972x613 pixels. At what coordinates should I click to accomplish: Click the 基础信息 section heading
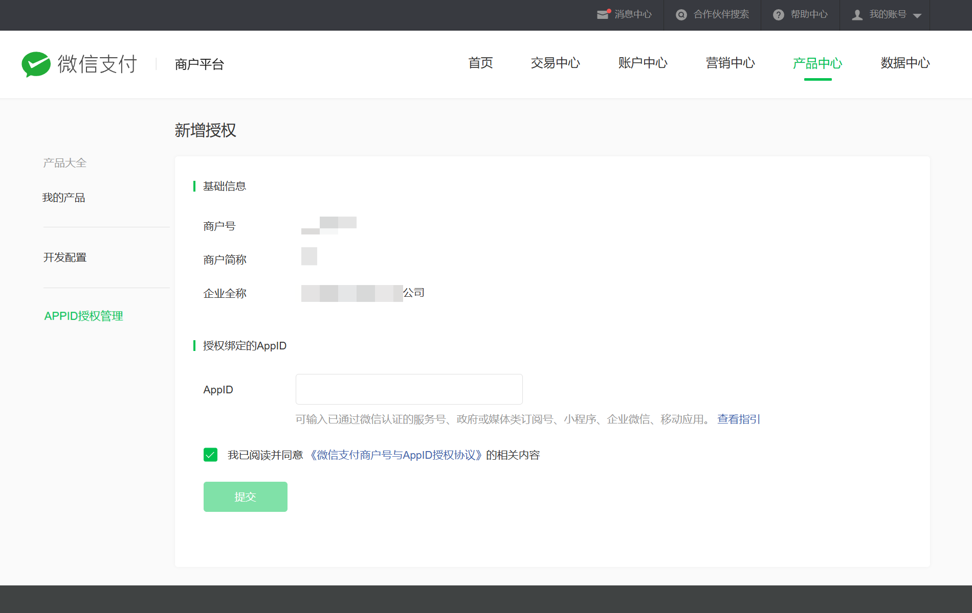coord(225,186)
